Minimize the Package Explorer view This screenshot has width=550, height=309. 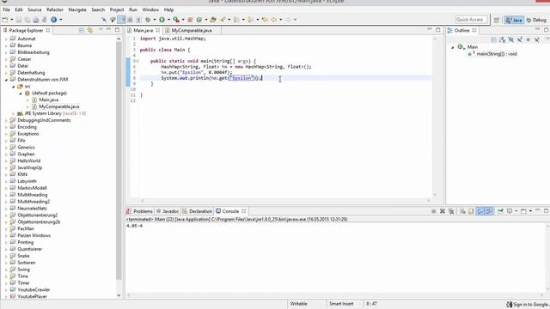108,30
